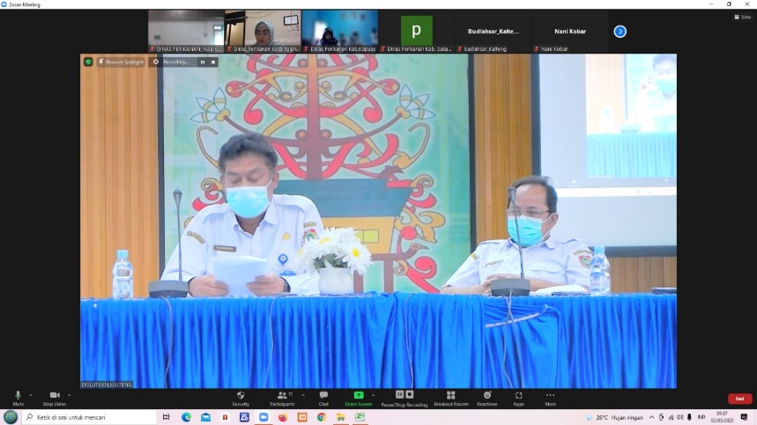Click the Windows taskbar search box
757x425 pixels.
(88, 417)
